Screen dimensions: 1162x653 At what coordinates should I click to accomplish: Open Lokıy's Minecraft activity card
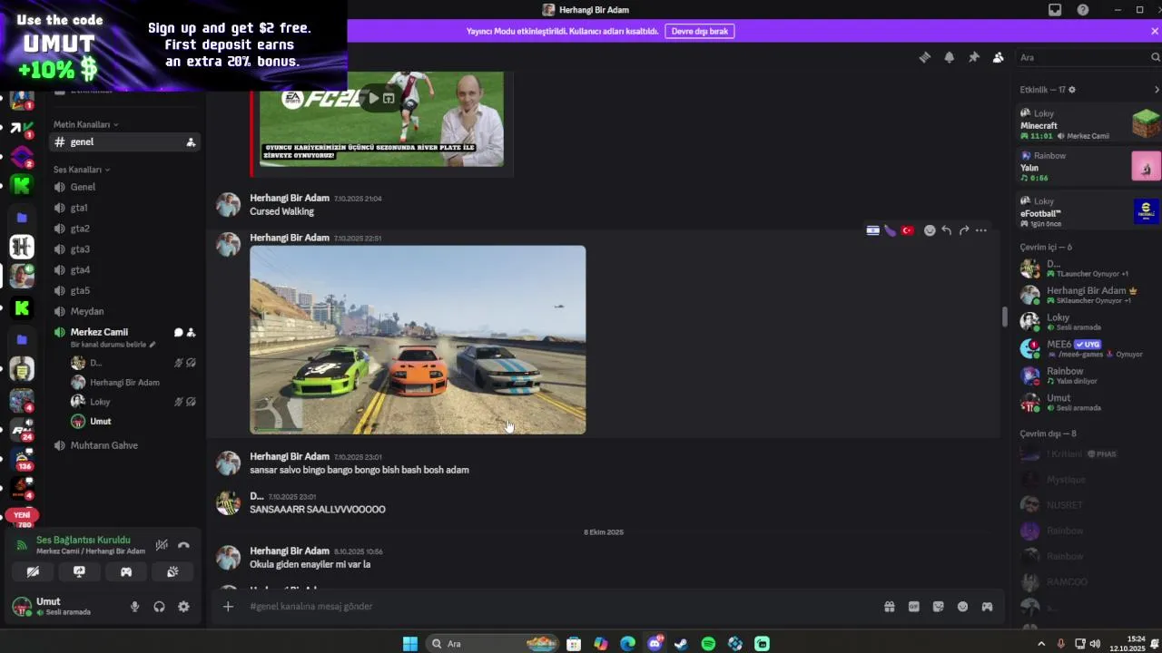click(x=1088, y=124)
